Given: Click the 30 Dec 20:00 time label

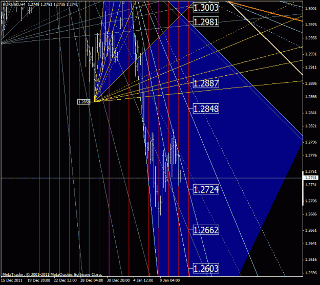Looking at the screenshot, I should point(118,280).
